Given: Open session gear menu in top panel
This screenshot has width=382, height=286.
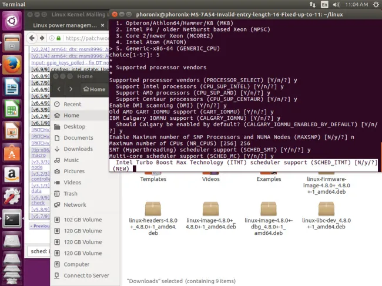Looking at the screenshot, I should point(376,4).
